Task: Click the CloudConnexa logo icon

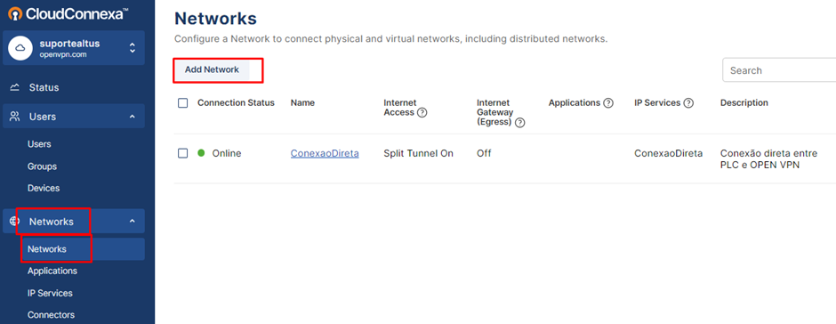Action: pos(15,14)
